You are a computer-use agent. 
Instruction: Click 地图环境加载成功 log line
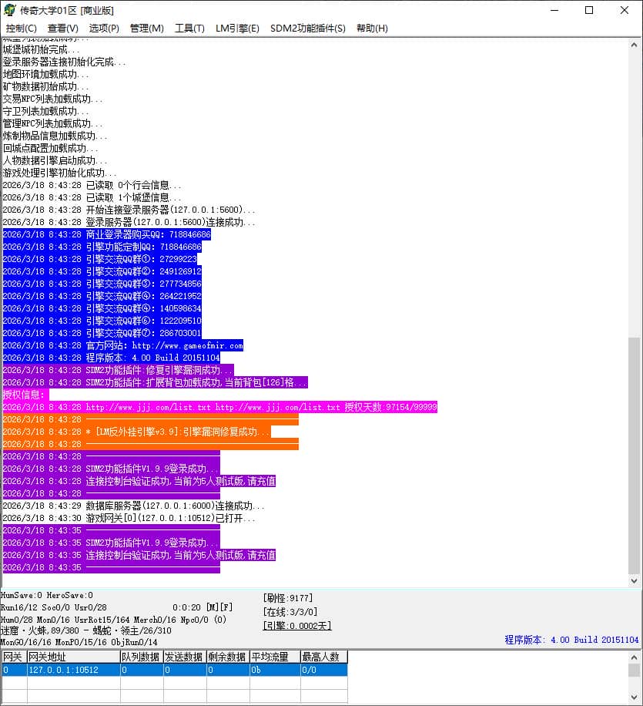46,74
